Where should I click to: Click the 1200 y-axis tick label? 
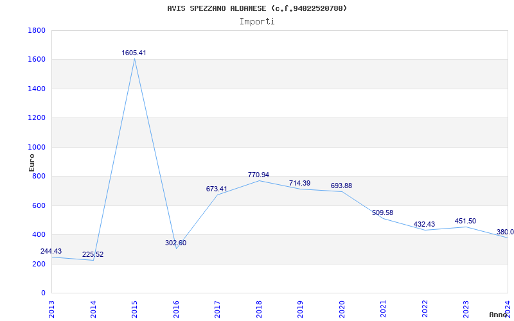pyautogui.click(x=37, y=118)
